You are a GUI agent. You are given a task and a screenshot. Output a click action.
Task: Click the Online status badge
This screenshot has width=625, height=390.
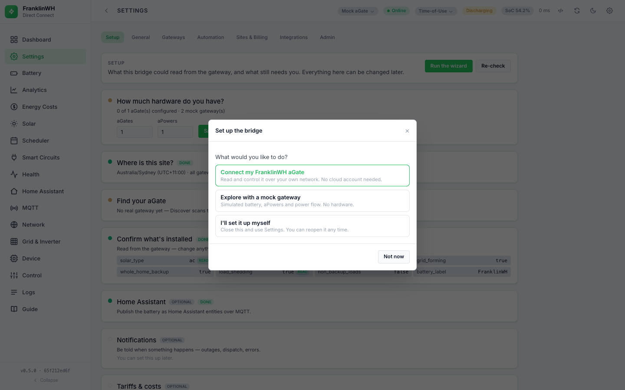[x=396, y=11]
